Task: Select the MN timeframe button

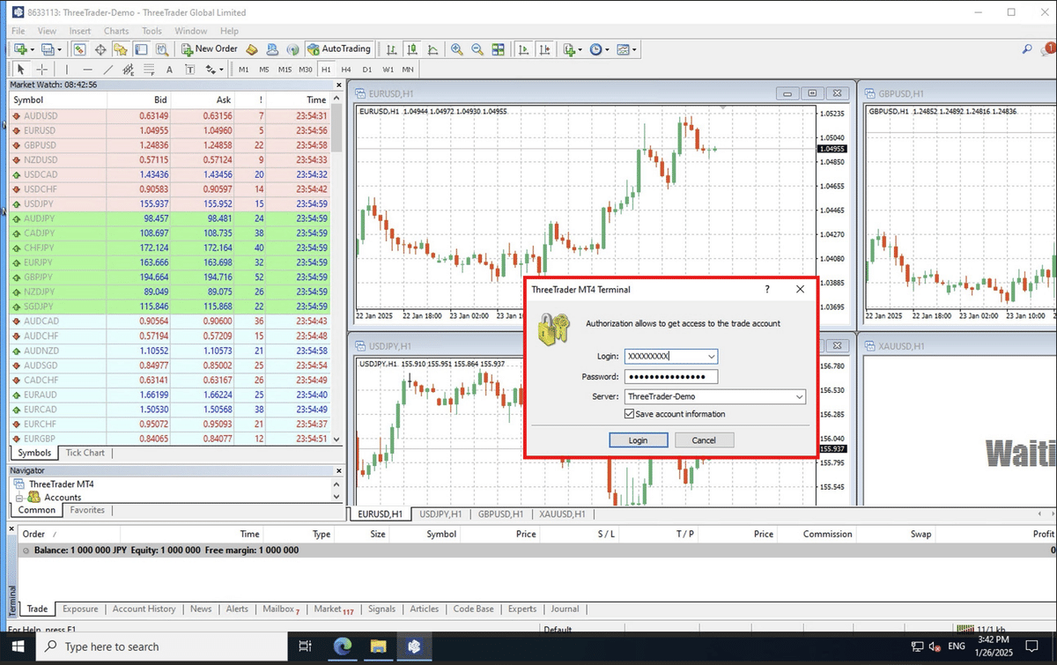Action: [408, 69]
